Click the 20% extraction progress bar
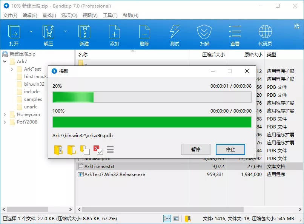Screen dimensions: 304x224 (x=151, y=98)
